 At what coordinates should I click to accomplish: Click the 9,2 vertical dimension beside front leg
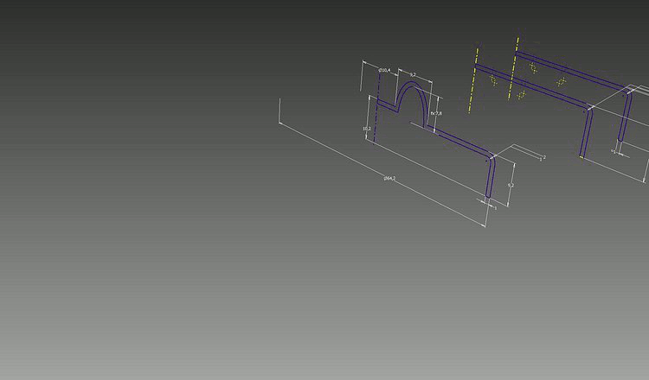pyautogui.click(x=511, y=185)
